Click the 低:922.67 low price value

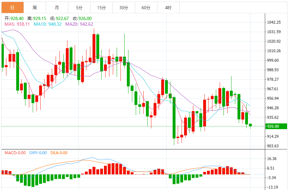tap(59, 18)
